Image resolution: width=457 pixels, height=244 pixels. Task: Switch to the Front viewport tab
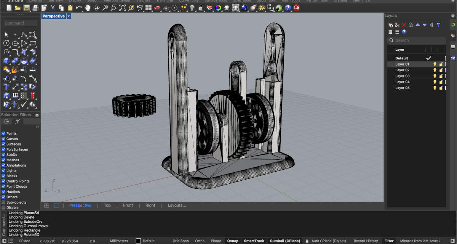pyautogui.click(x=128, y=205)
